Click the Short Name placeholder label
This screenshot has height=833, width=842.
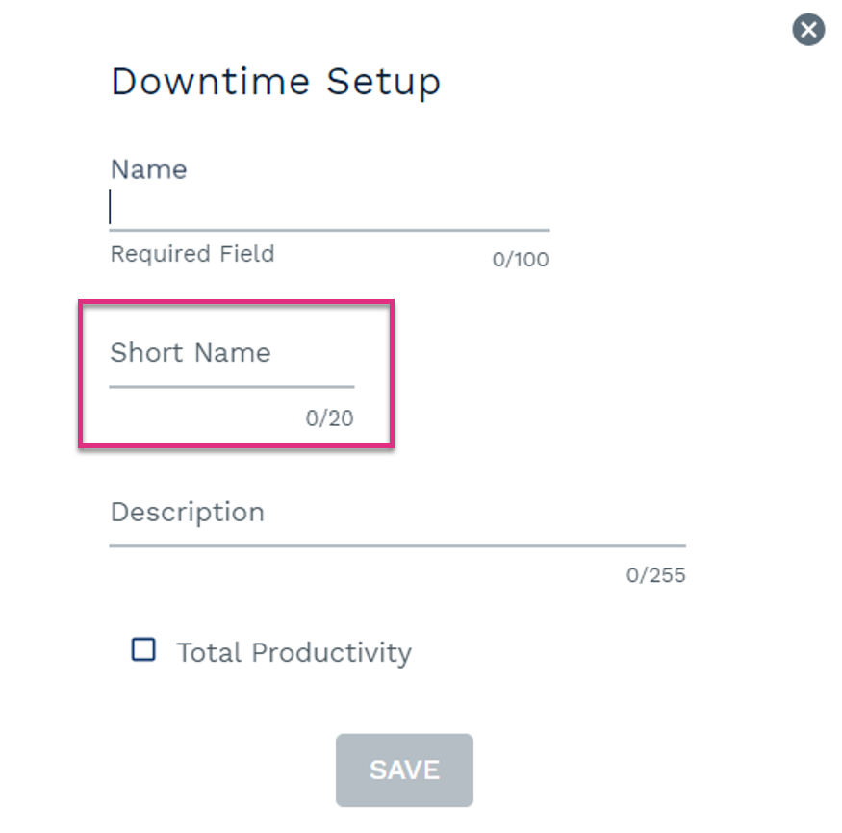click(x=191, y=353)
